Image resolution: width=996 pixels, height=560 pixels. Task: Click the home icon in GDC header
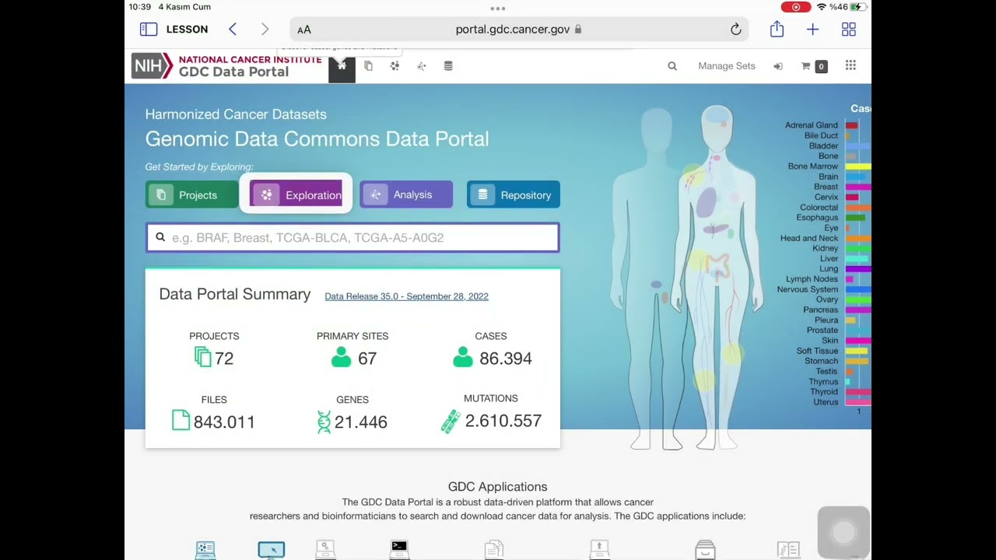[342, 67]
